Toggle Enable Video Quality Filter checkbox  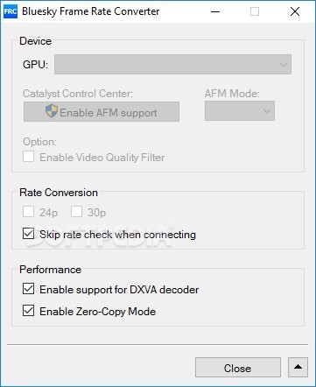click(x=28, y=157)
